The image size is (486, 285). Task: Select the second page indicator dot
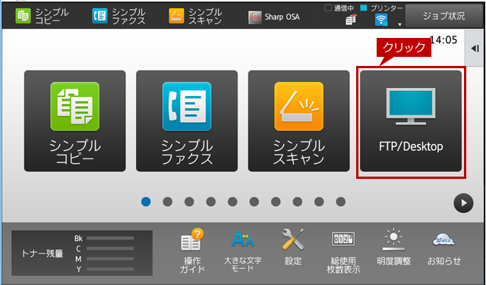tap(168, 202)
